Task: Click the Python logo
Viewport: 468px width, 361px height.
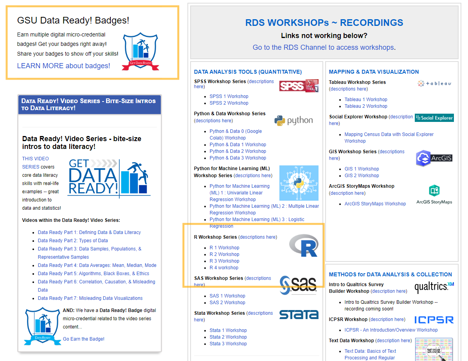Action: (x=293, y=121)
